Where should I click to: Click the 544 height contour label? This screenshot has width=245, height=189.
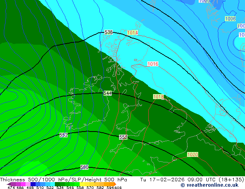(107, 93)
